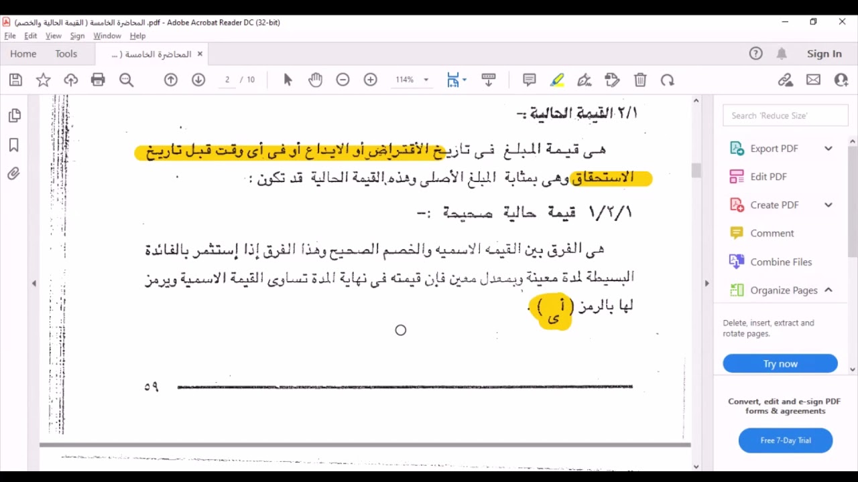Activate the hand pan tool
The height and width of the screenshot is (482, 858).
tap(315, 80)
